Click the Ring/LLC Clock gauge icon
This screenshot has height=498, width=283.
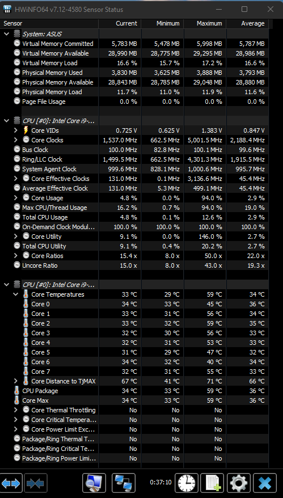click(17, 159)
